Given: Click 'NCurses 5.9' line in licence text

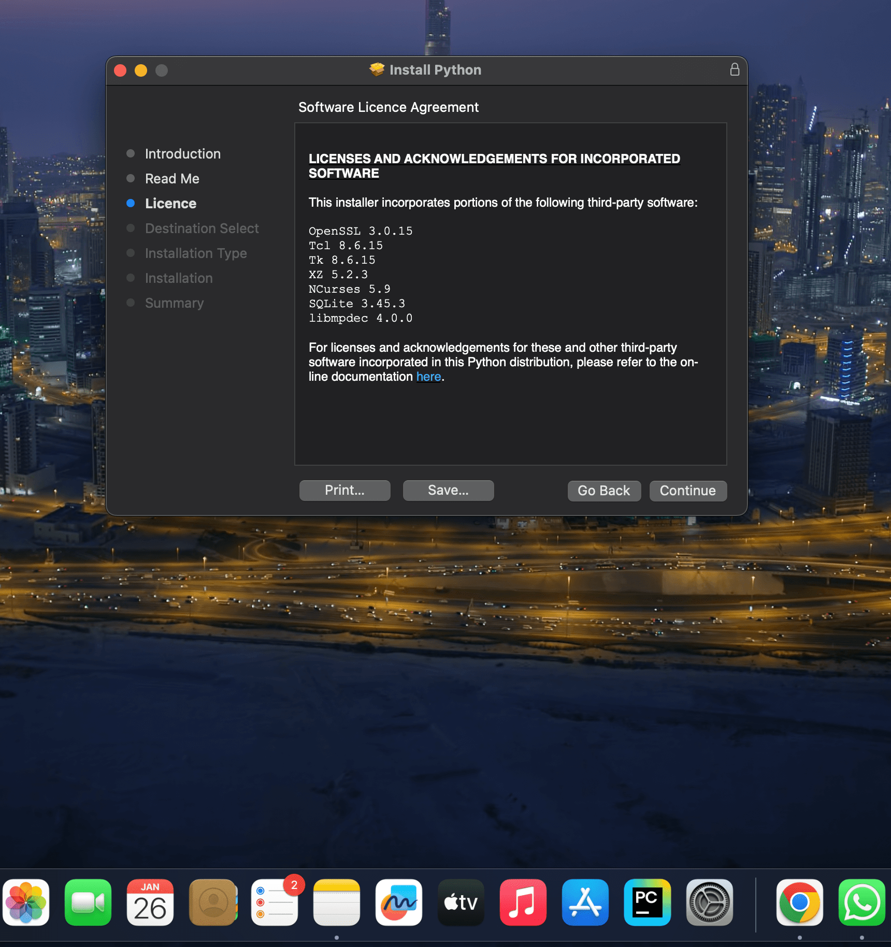Looking at the screenshot, I should pos(350,289).
